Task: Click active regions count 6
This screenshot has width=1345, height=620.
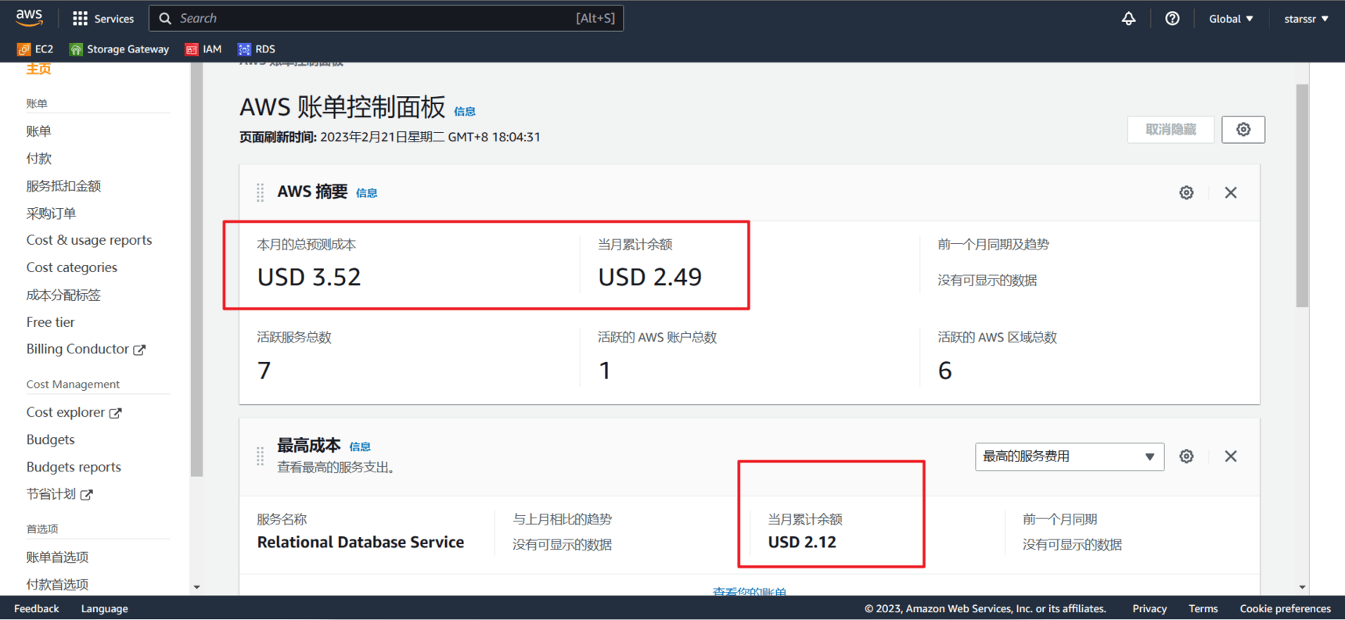Action: coord(945,371)
